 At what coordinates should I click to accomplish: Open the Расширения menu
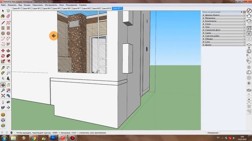(72, 5)
